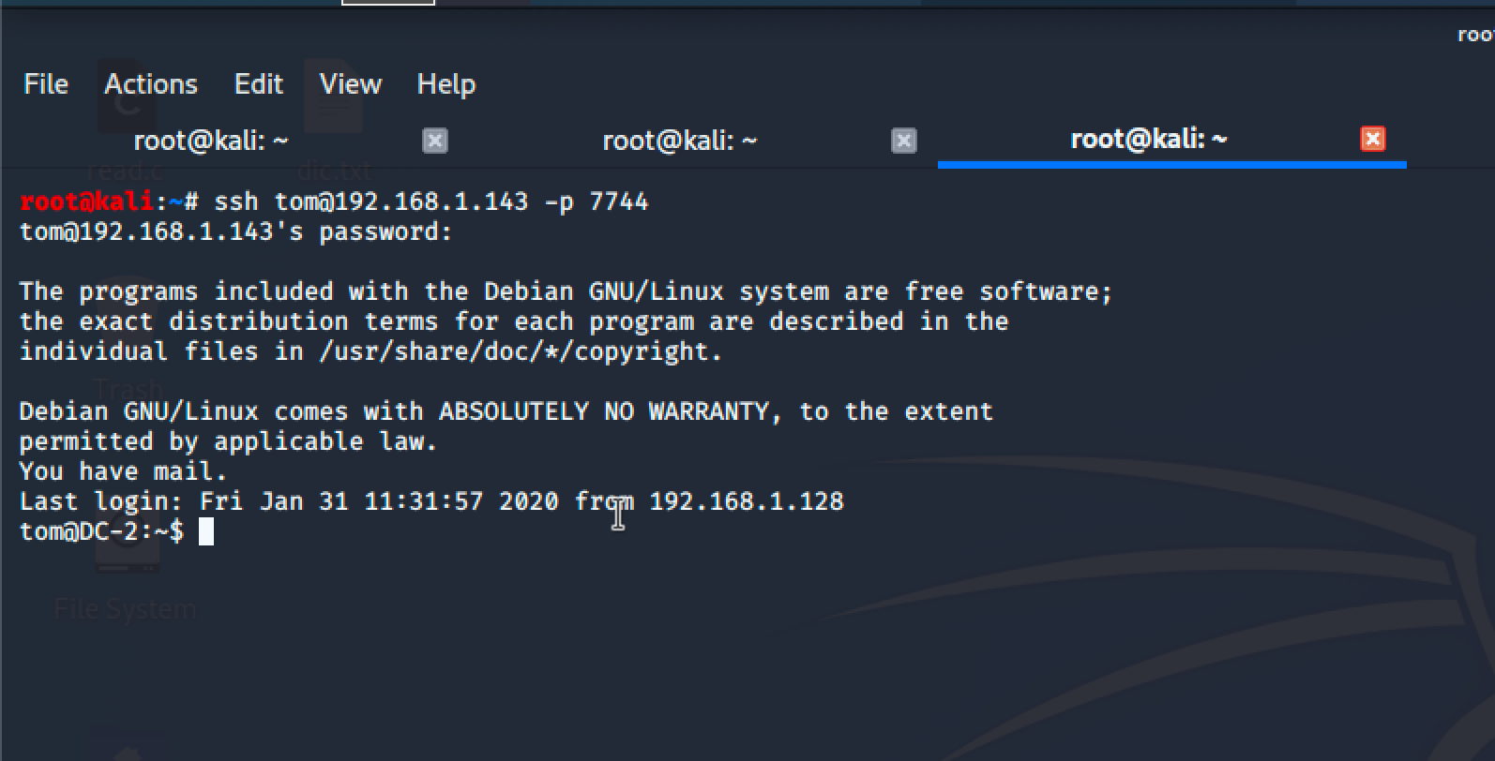
Task: Switch to the second root@kali terminal tab
Action: 679,141
